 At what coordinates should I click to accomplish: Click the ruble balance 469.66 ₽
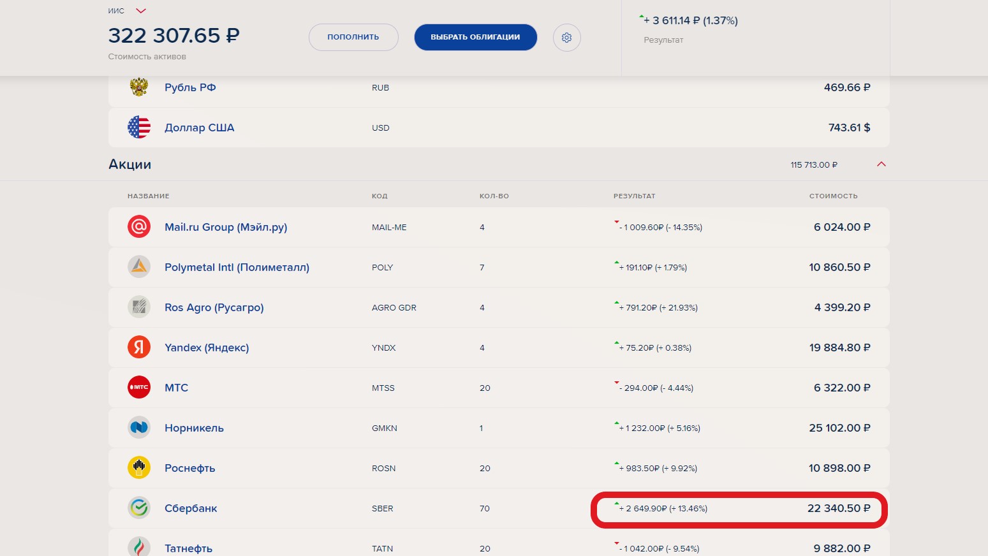(x=847, y=87)
